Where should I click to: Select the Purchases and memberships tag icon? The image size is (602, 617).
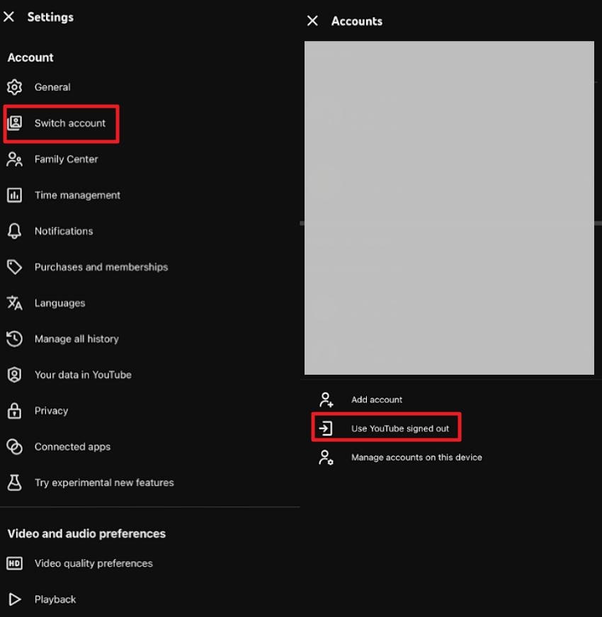click(x=15, y=267)
